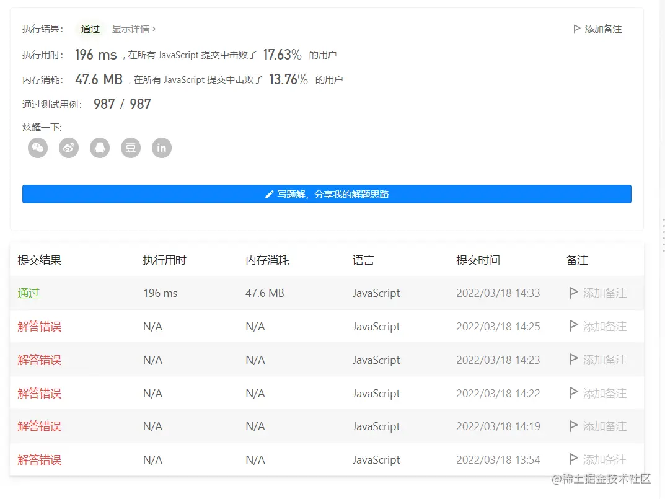Share result via Douban icon
The image size is (665, 499).
131,148
